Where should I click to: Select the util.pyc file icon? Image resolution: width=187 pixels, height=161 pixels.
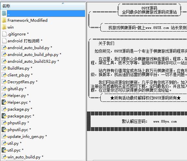tap(4, 150)
